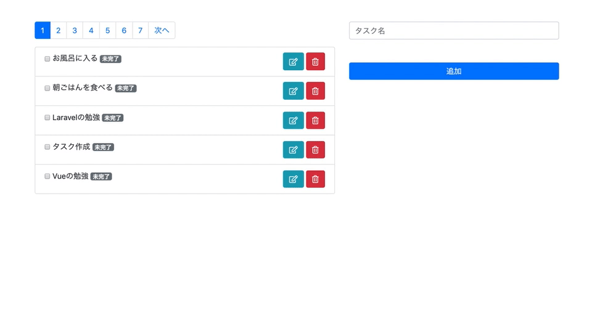Delete the タスク作成 task
Image resolution: width=592 pixels, height=318 pixels.
point(315,150)
